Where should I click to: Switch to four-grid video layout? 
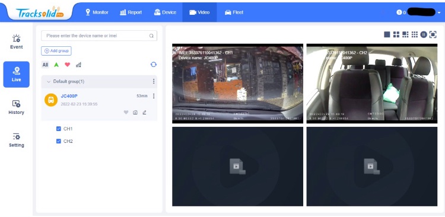coord(396,34)
